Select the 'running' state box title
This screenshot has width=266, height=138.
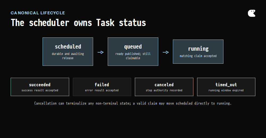coord(198,49)
